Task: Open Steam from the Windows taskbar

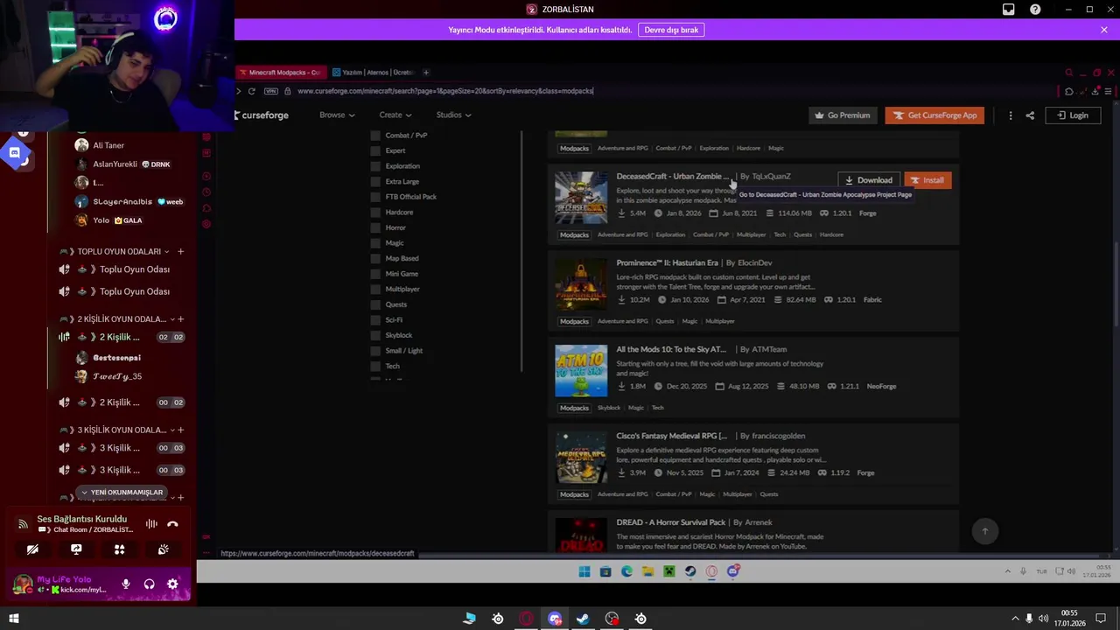Action: point(583,619)
